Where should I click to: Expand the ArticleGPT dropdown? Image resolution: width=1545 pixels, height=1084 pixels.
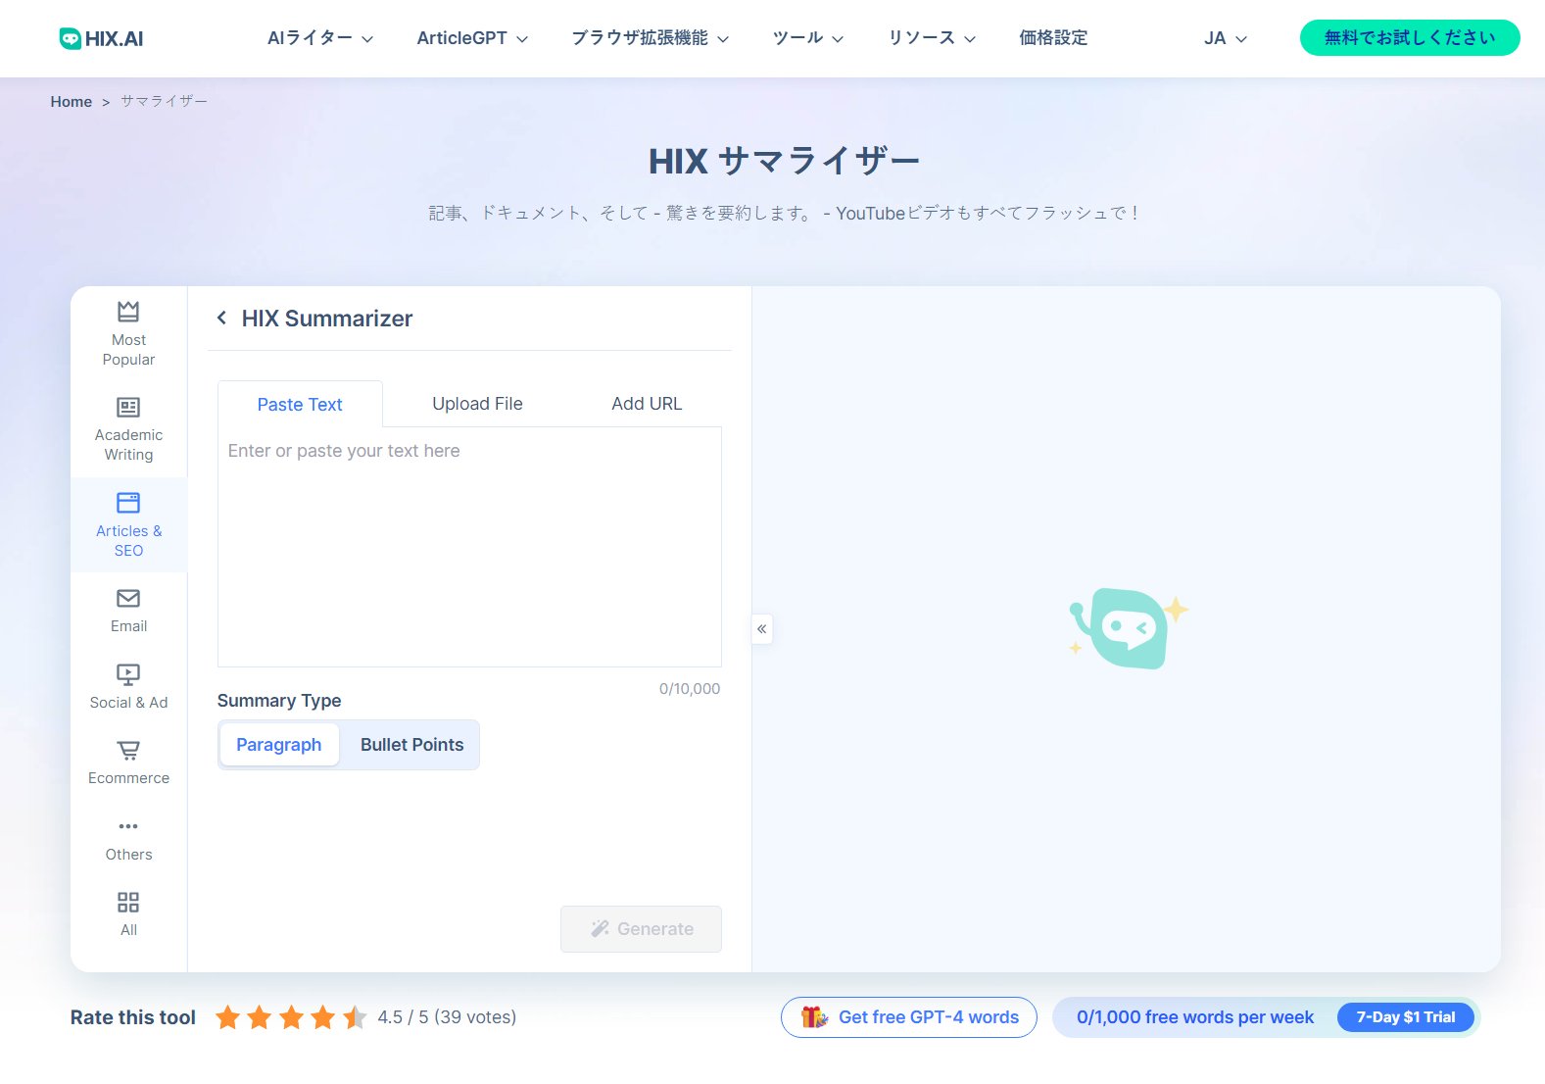tap(472, 38)
